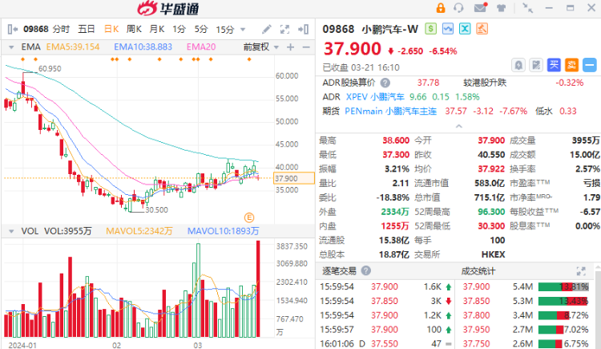Click the tallest red volume bar at chart's right edge
The height and width of the screenshot is (349, 601).
pos(258,289)
